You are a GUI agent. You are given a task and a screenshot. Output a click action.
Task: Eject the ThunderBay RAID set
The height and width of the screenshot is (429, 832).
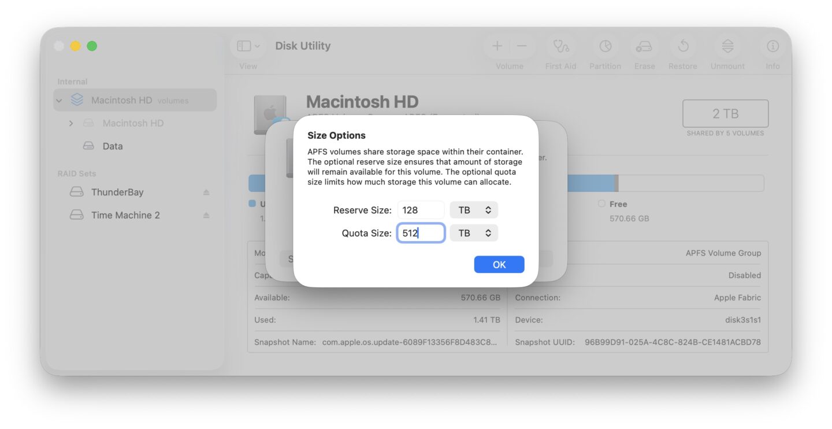(x=206, y=191)
